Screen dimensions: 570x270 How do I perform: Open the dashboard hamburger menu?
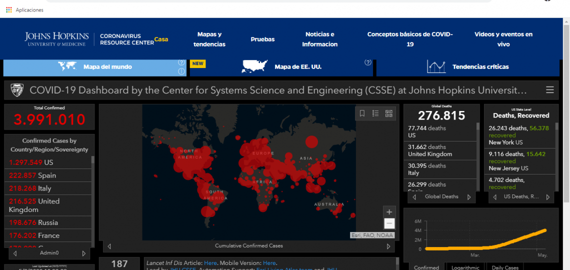coord(549,90)
